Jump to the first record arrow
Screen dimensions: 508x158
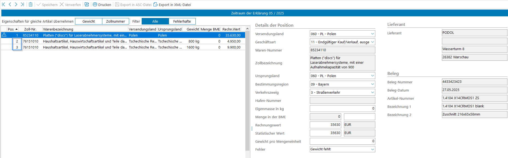point(4,4)
